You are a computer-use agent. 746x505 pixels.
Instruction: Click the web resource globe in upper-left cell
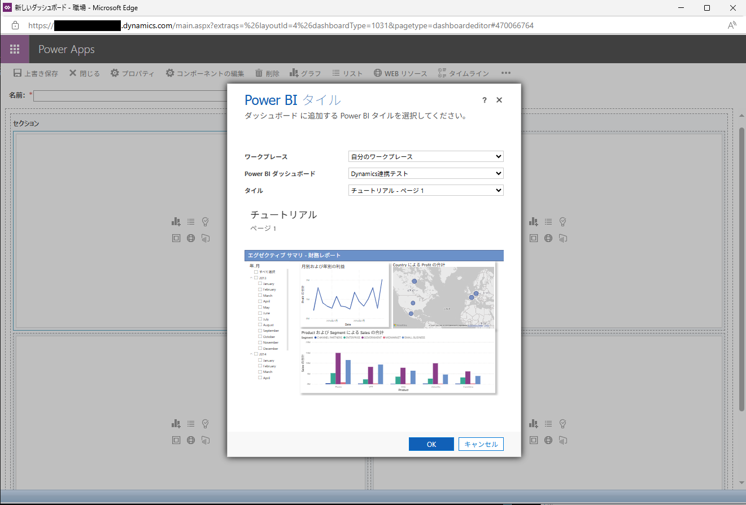tap(191, 238)
